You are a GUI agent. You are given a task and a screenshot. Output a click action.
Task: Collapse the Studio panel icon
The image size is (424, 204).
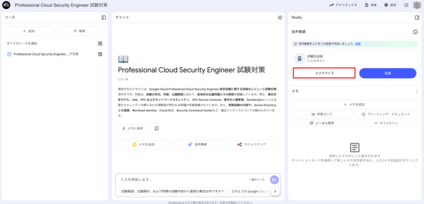[x=417, y=17]
